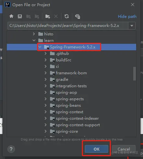Screen dimensions: 143x159
Task: Click the Module directory icon
Action: click(37, 17)
